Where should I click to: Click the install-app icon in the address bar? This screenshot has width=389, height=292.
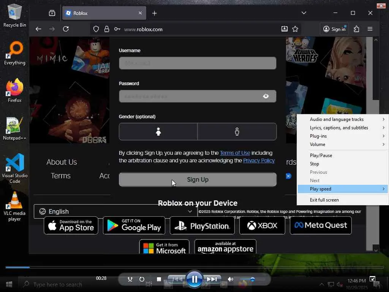point(285,29)
